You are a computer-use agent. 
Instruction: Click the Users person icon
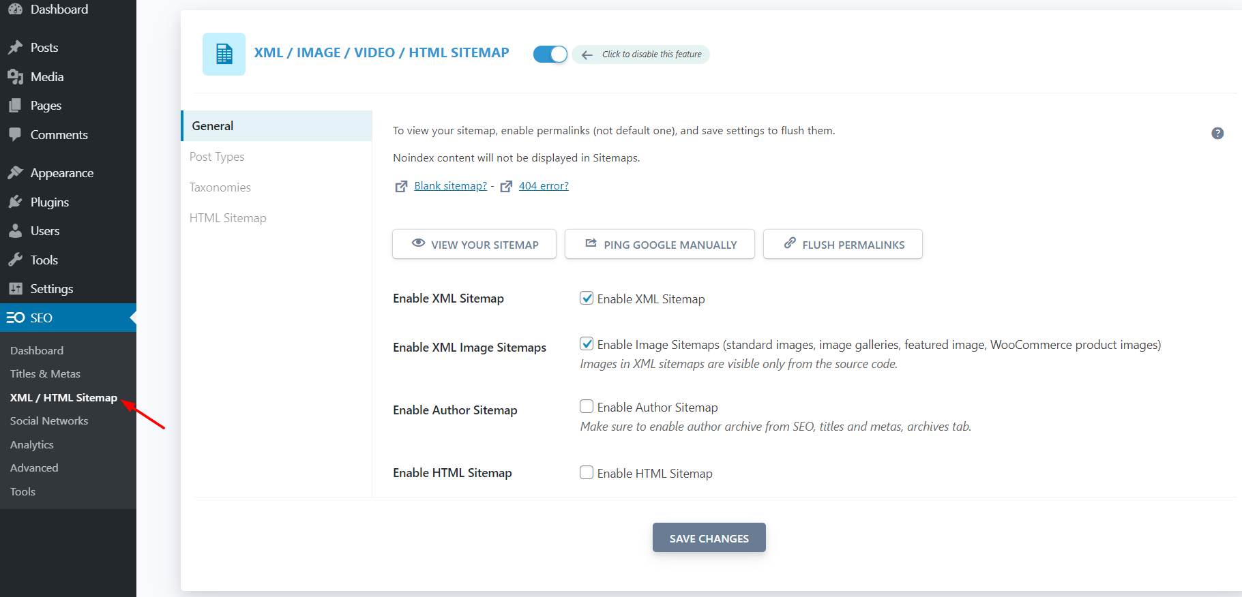[15, 230]
